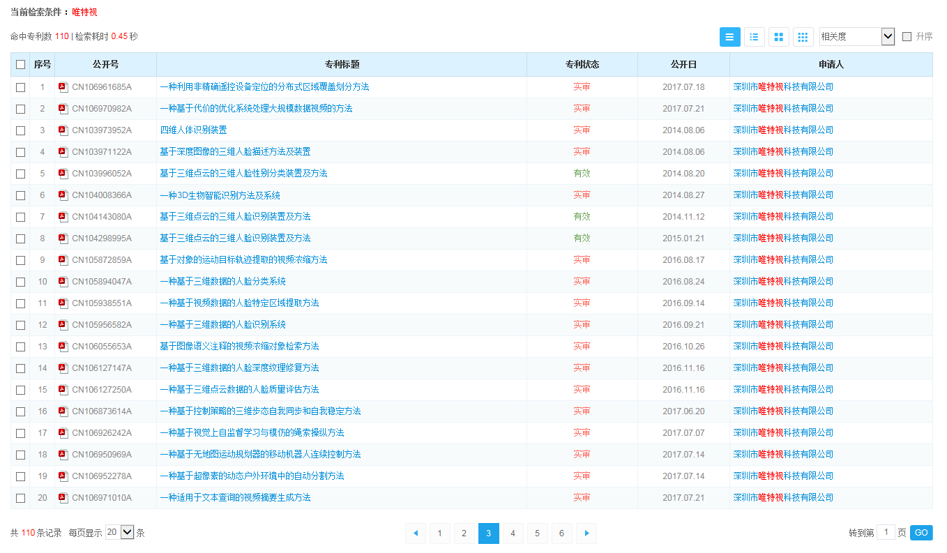The width and height of the screenshot is (947, 553).
Task: Open the PDF icon for CN103996052A
Action: (63, 174)
